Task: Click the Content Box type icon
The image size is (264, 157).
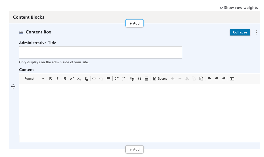Action: click(21, 32)
